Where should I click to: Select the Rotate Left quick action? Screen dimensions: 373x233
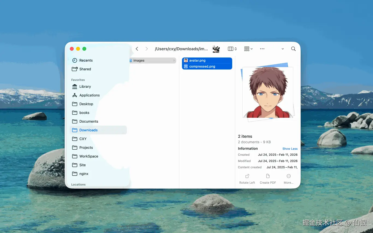(247, 179)
